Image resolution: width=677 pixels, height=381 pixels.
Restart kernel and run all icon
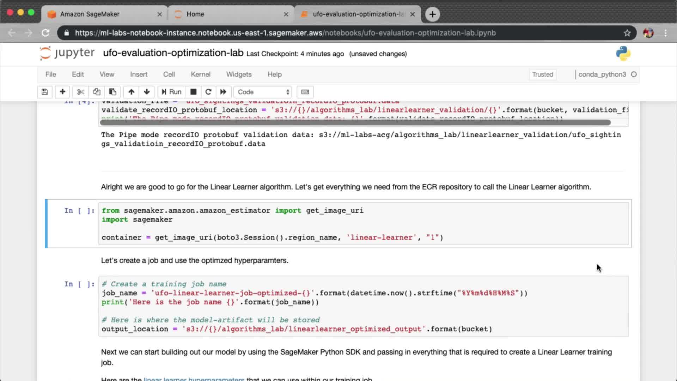click(223, 92)
